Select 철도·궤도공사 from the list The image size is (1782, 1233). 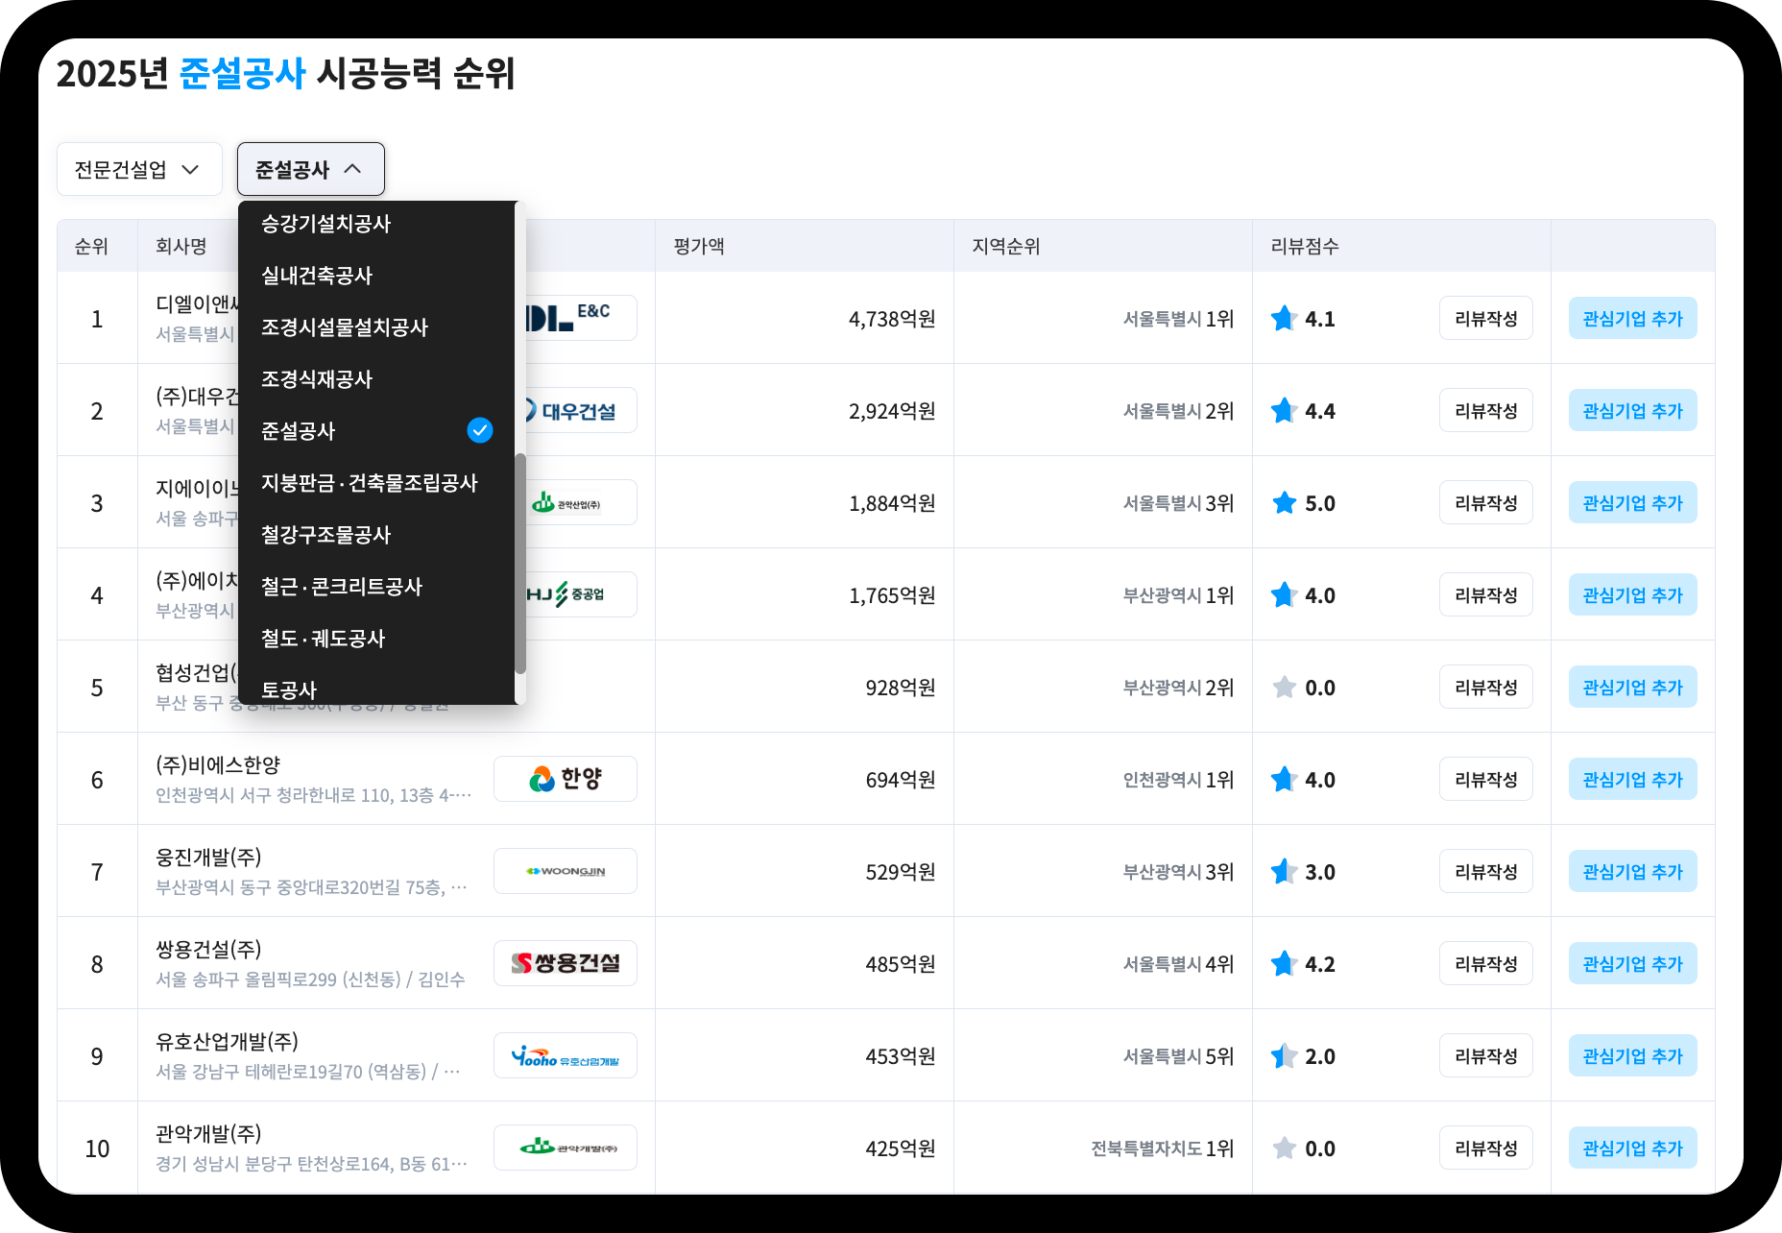376,639
